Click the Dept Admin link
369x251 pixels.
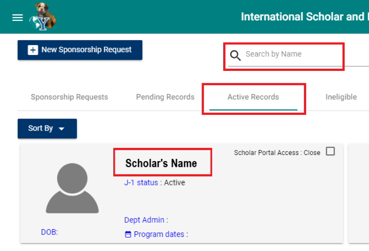click(144, 220)
